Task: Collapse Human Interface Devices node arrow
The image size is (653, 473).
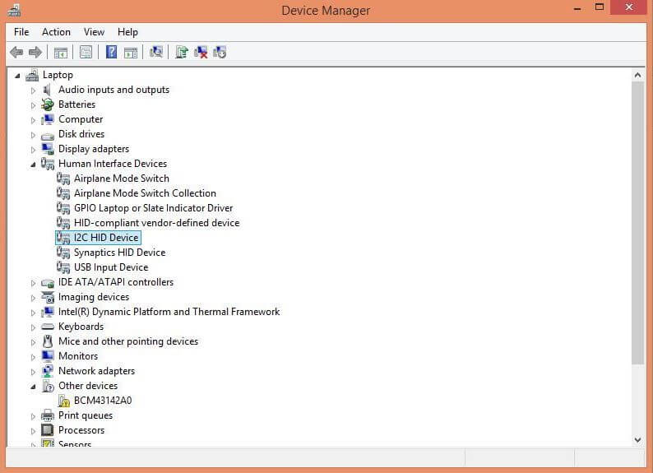Action: [34, 165]
